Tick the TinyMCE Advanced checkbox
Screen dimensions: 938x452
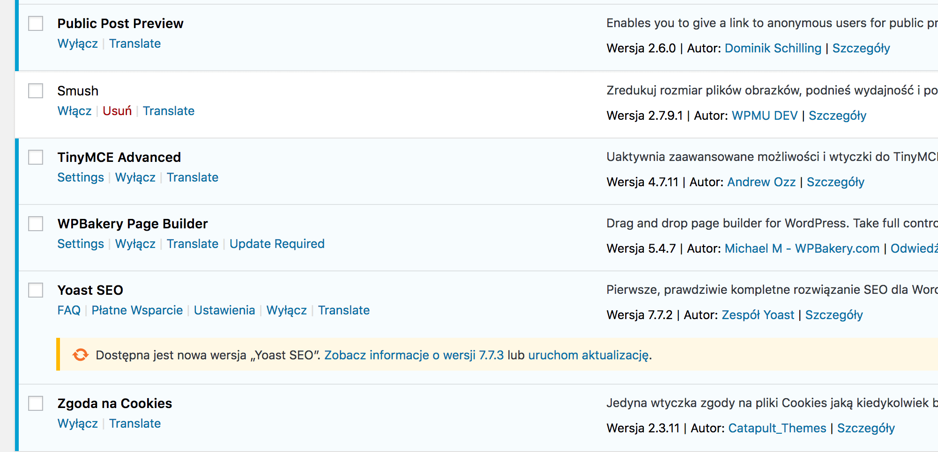point(36,157)
